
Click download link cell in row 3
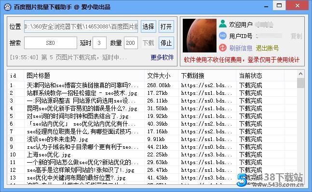click(206, 101)
